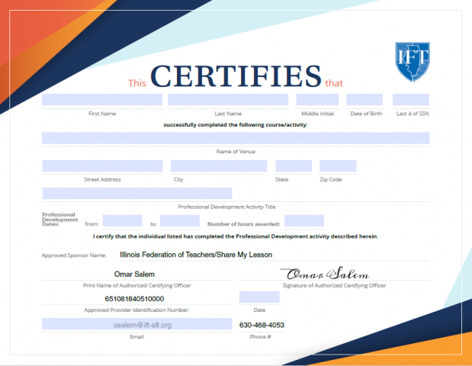The height and width of the screenshot is (366, 472).
Task: Click the IFT shield logo
Action: pyautogui.click(x=413, y=62)
